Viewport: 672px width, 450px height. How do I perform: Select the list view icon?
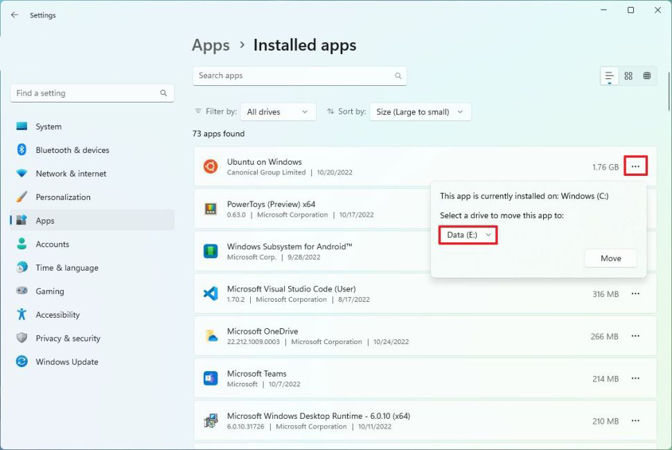pyautogui.click(x=609, y=76)
